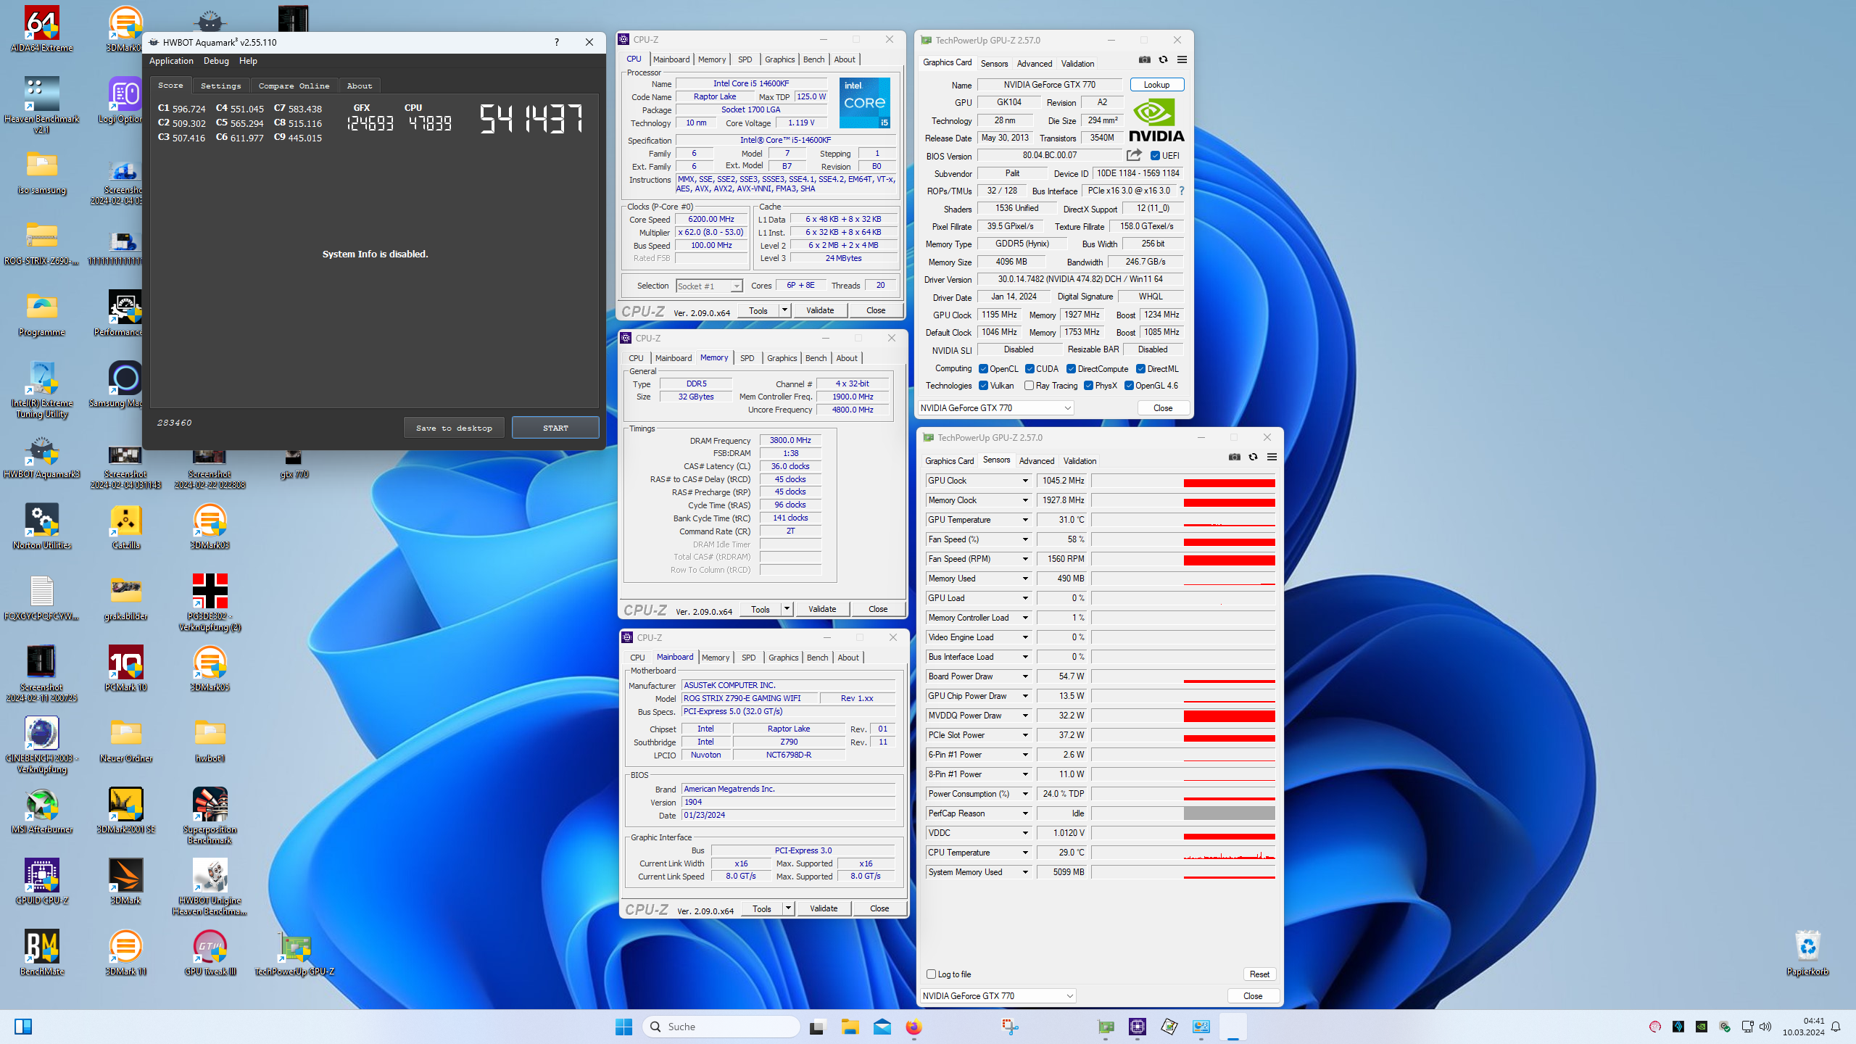Image resolution: width=1856 pixels, height=1044 pixels.
Task: Switch to Settings tab in Aquamark
Action: [220, 86]
